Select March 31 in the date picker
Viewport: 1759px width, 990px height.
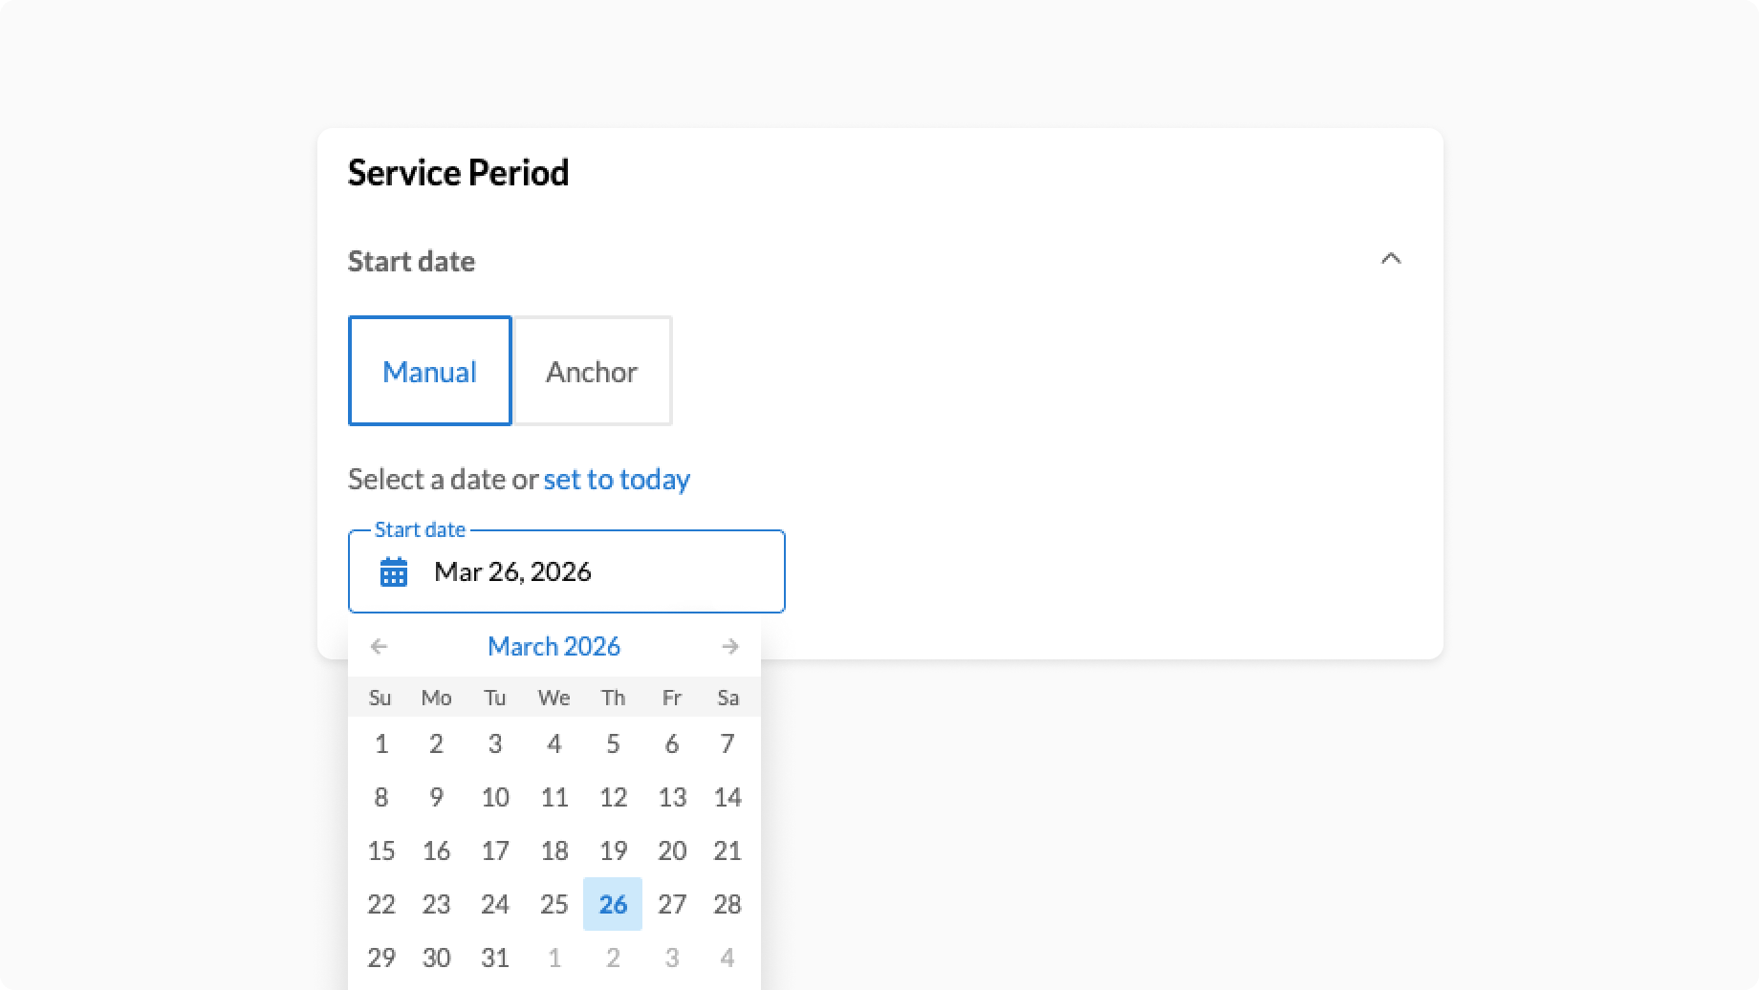(x=494, y=958)
